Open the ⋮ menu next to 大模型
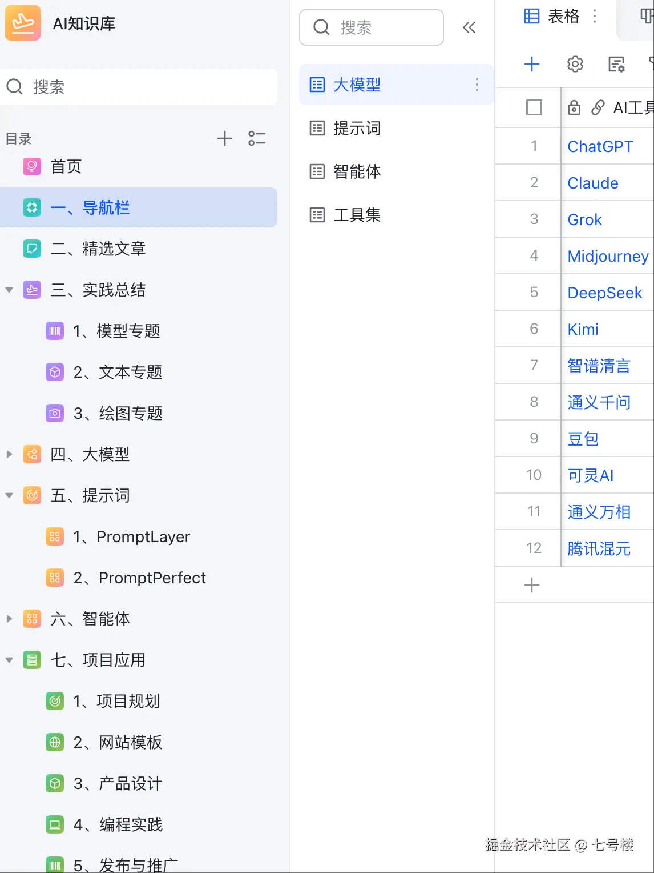The width and height of the screenshot is (654, 873). (x=477, y=85)
